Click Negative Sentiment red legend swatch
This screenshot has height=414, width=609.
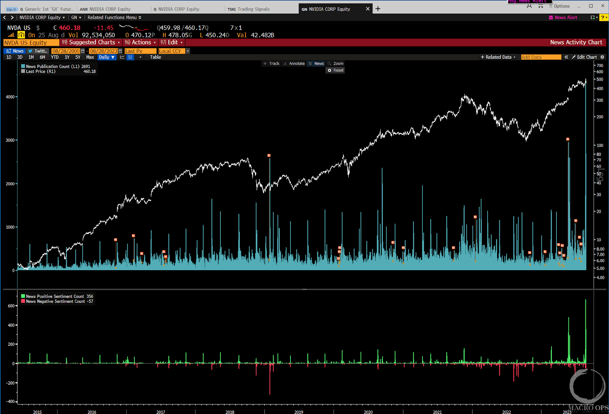(23, 301)
